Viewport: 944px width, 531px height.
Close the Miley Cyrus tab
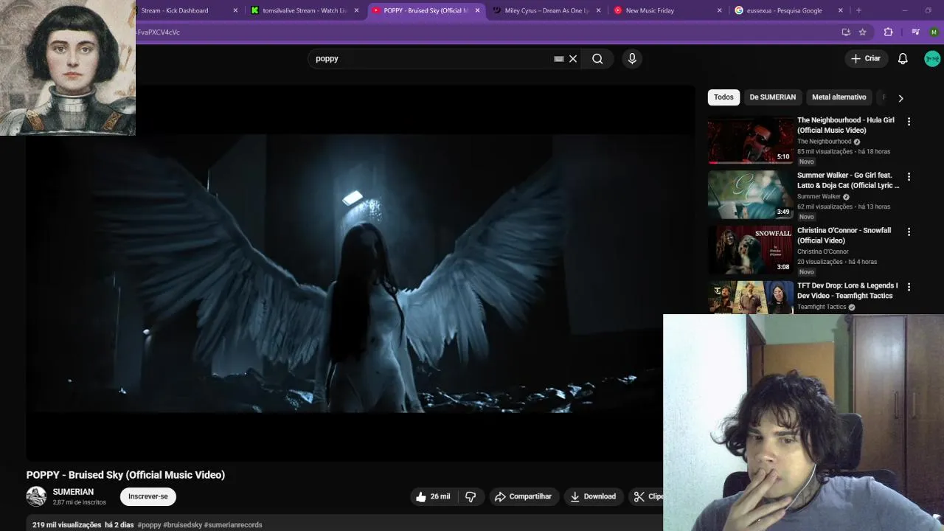tap(598, 10)
